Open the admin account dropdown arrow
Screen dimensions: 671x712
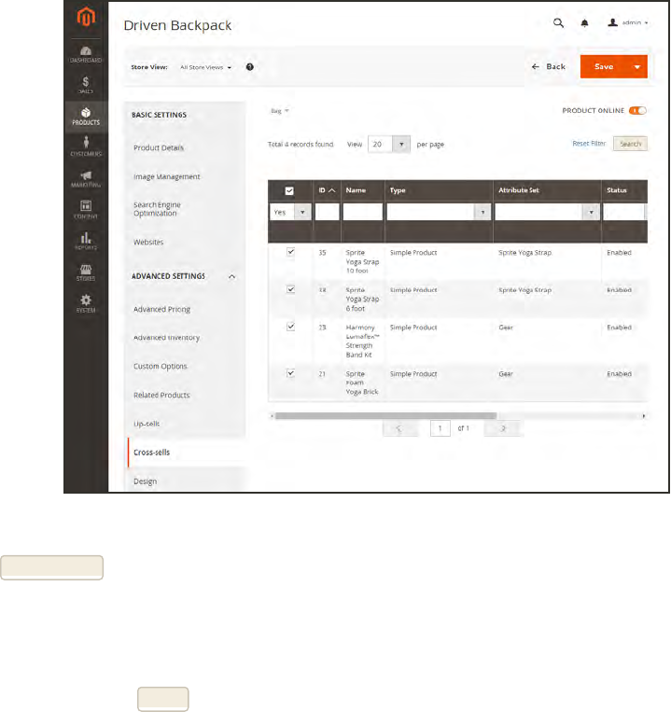pyautogui.click(x=646, y=22)
